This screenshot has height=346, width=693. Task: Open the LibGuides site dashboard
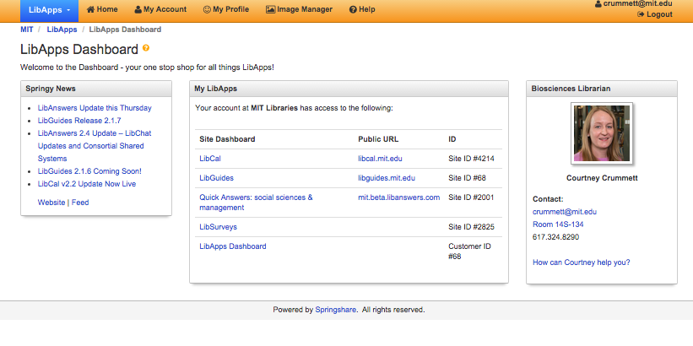pos(217,178)
